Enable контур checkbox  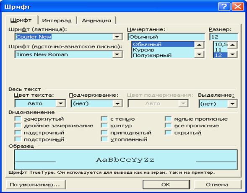pyautogui.click(x=104, y=126)
